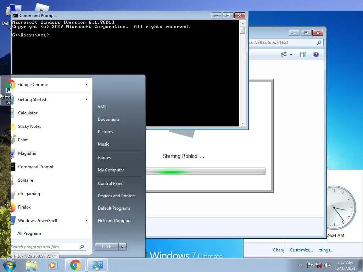This screenshot has height=272, width=363.
Task: Open Explorer help question mark icon
Action: coord(316,55)
